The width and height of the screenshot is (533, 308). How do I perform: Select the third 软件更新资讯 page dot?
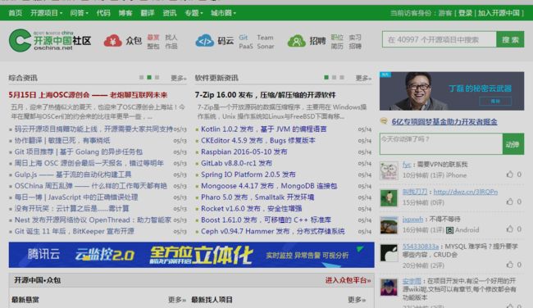[342, 78]
